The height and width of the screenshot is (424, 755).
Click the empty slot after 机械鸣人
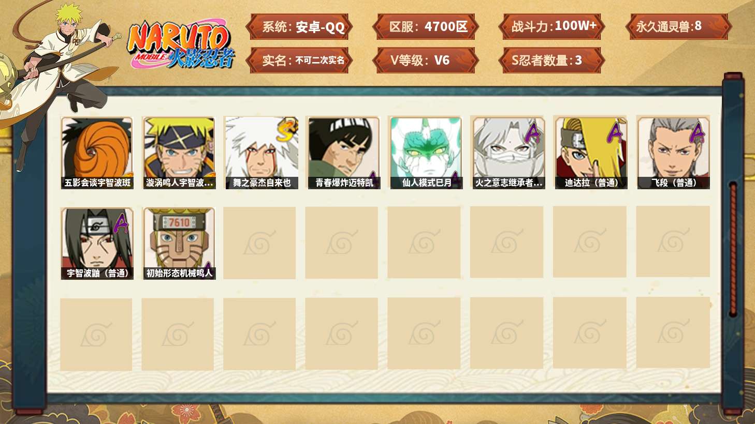[x=259, y=243]
